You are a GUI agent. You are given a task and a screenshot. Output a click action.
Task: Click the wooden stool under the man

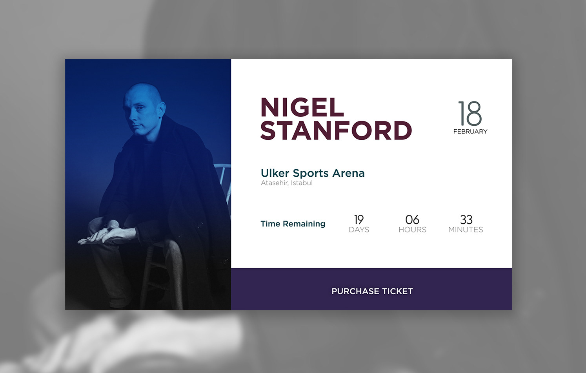pyautogui.click(x=153, y=274)
